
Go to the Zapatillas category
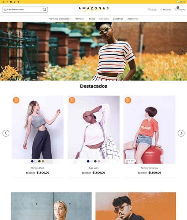[118, 19]
